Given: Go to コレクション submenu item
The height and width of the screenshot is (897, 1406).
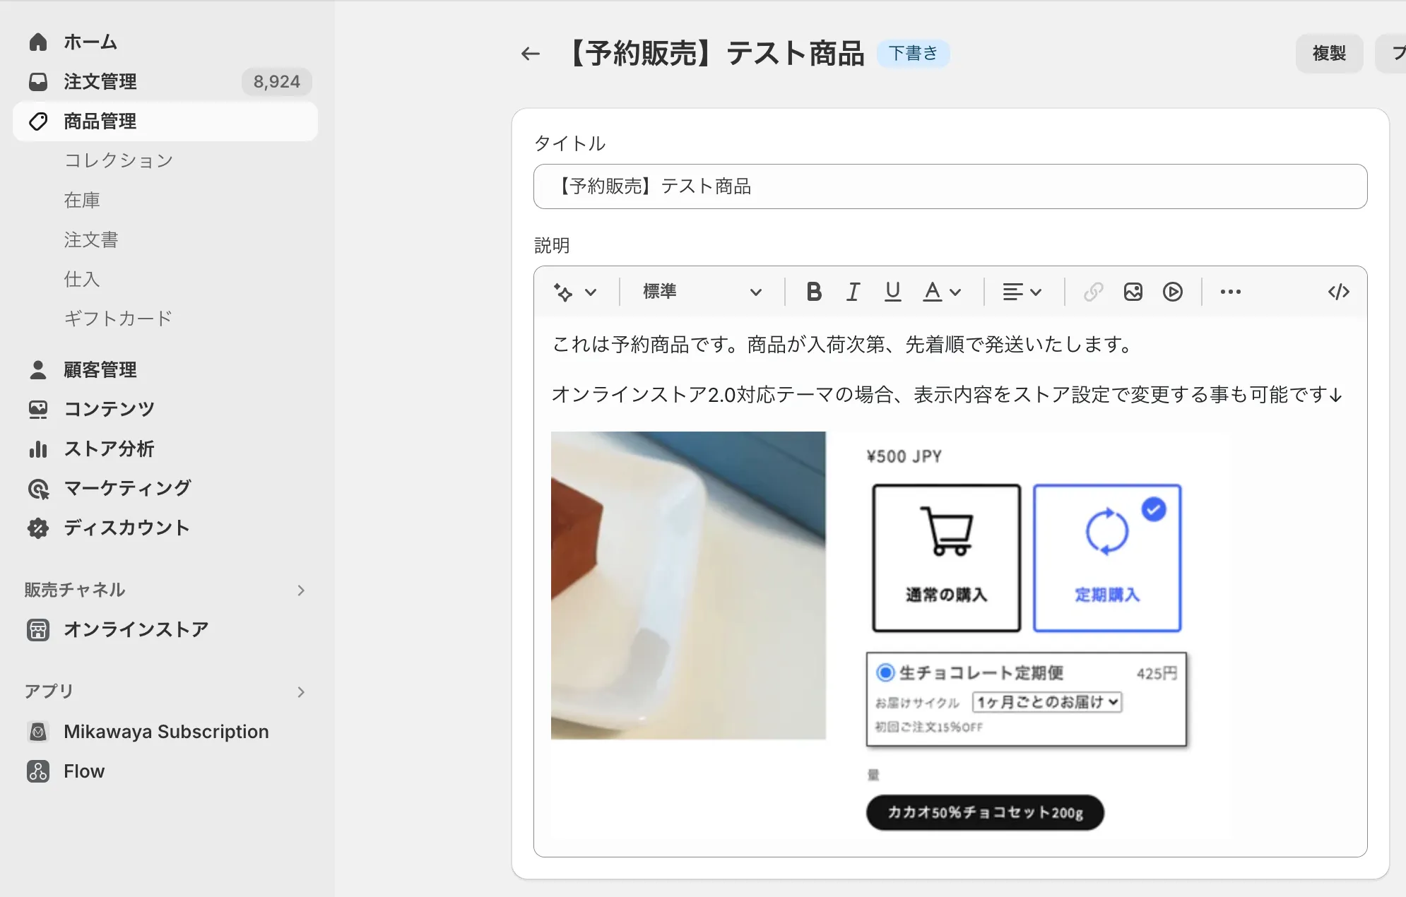Looking at the screenshot, I should click(118, 160).
